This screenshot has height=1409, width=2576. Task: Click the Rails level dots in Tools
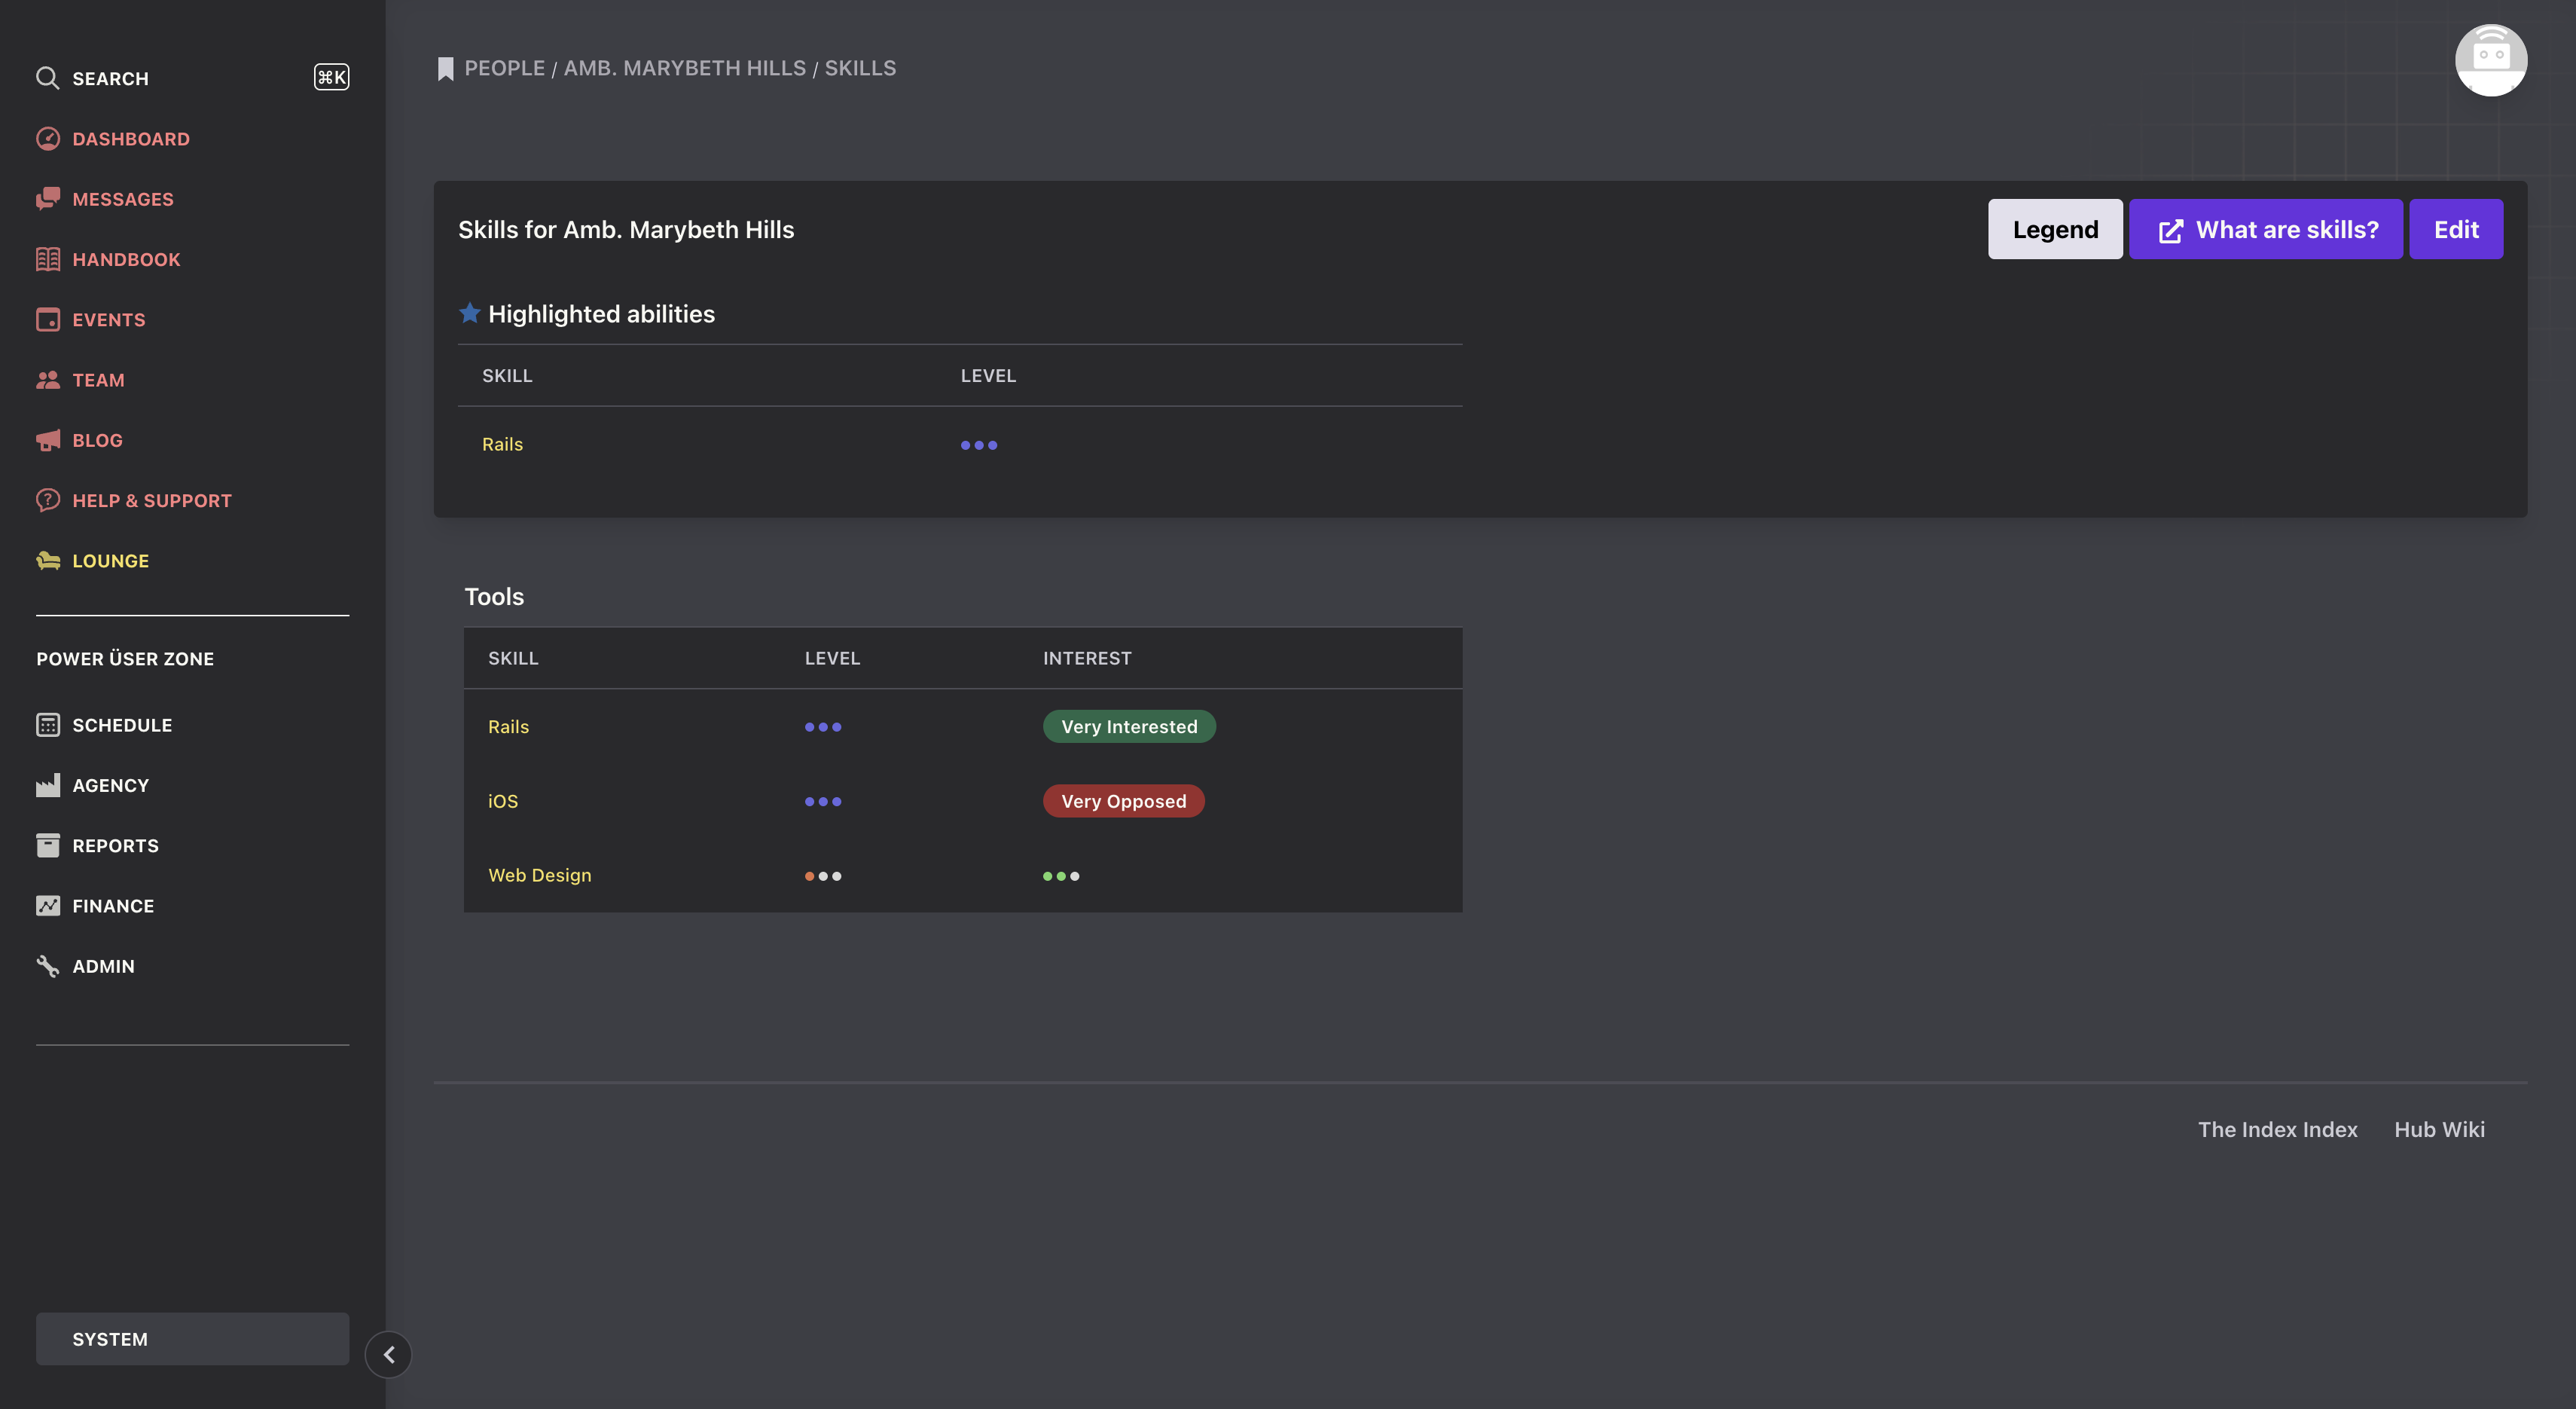pyautogui.click(x=823, y=727)
